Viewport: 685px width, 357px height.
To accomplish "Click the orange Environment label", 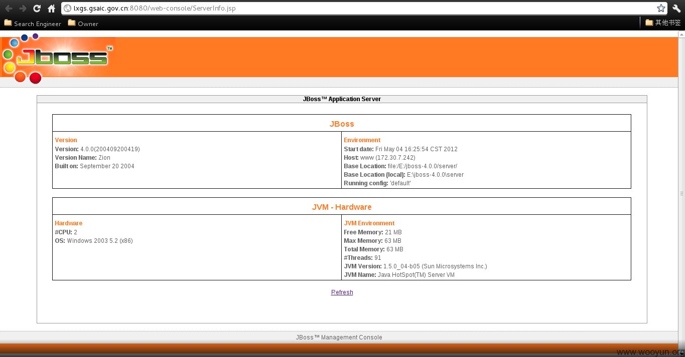I will pos(362,140).
